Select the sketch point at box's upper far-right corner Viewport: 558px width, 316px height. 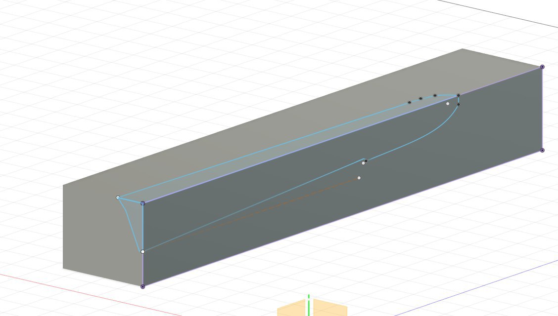(x=542, y=67)
